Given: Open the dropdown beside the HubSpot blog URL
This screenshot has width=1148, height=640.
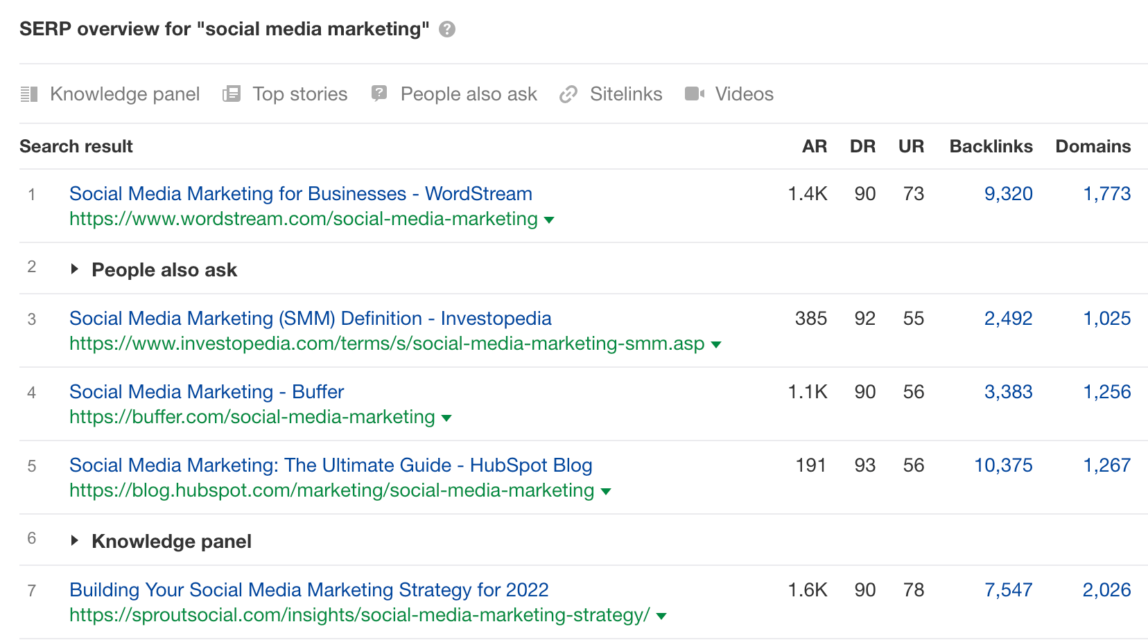Looking at the screenshot, I should (606, 491).
